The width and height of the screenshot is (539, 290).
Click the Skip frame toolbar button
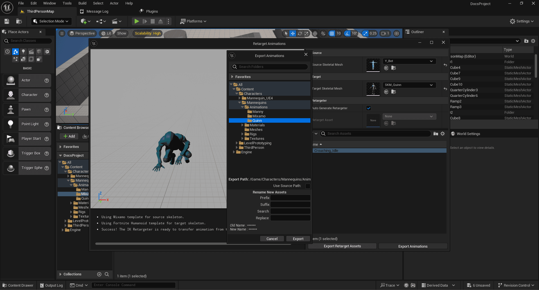[145, 21]
